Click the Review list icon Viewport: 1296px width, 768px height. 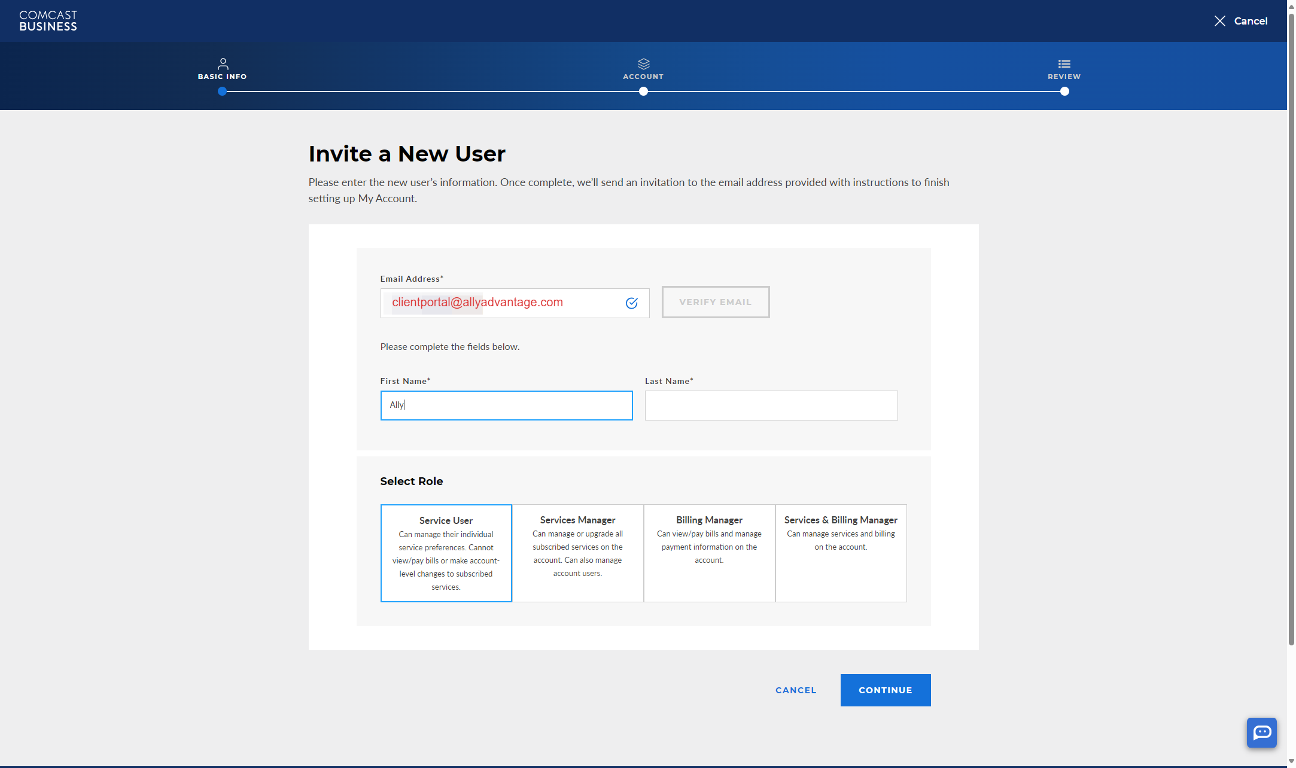[1064, 63]
